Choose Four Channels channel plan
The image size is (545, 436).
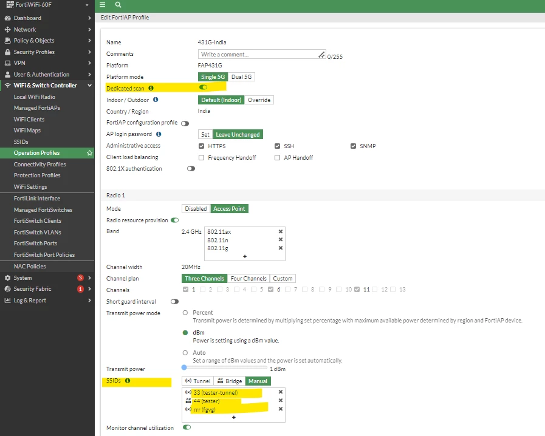click(x=249, y=279)
